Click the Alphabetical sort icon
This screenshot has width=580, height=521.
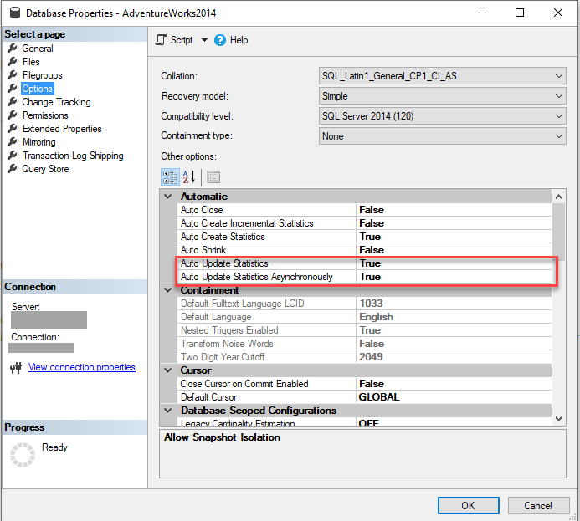coord(188,176)
